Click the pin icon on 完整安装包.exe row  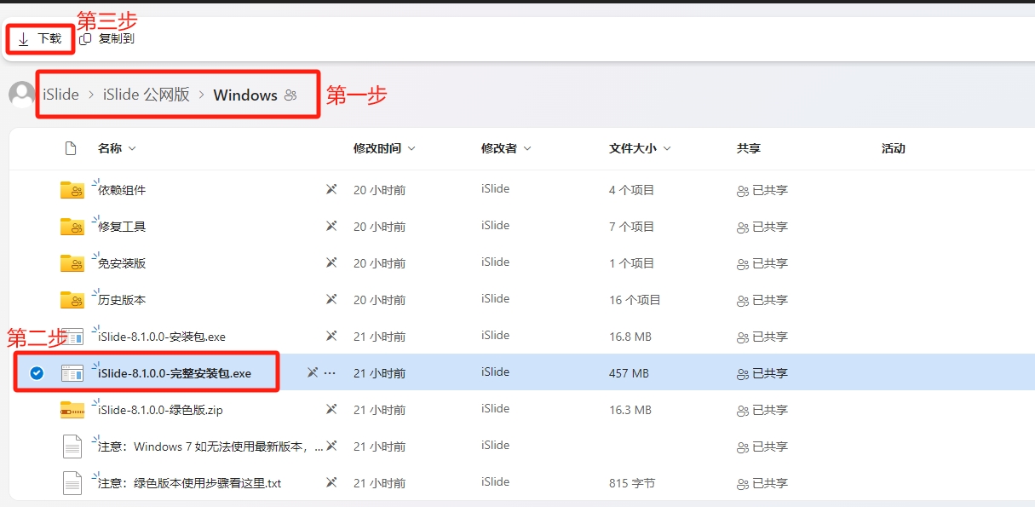pyautogui.click(x=313, y=373)
